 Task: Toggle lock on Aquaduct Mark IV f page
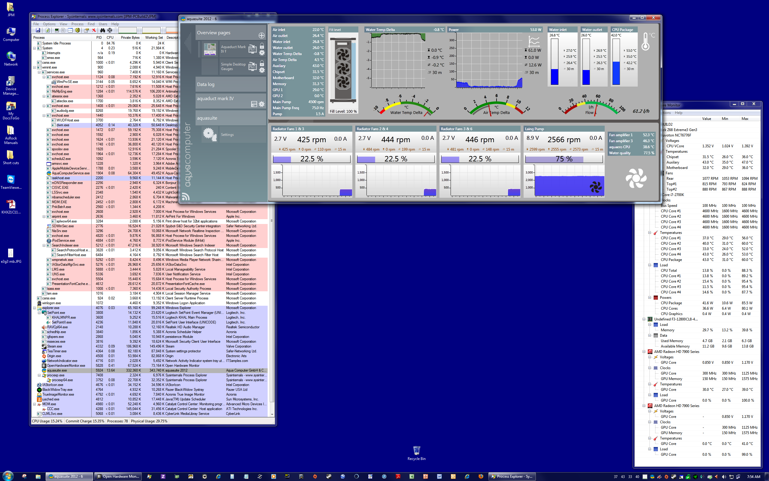pyautogui.click(x=262, y=46)
